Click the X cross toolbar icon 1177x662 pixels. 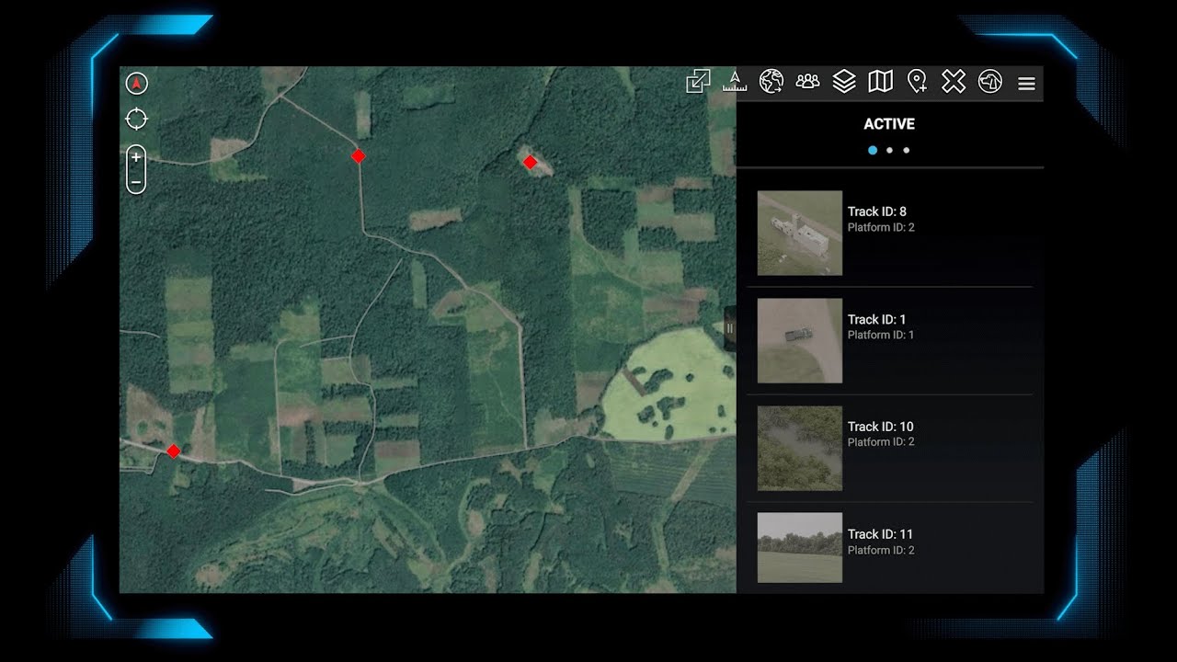954,82
